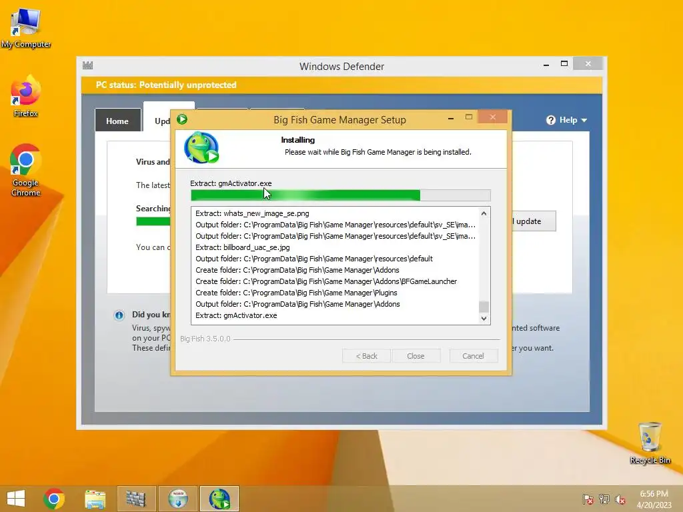The image size is (683, 512).
Task: Open the Windows Start button
Action: tap(16, 499)
